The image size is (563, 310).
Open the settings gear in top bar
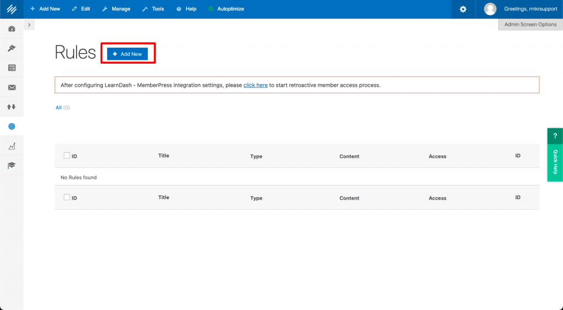(x=463, y=9)
